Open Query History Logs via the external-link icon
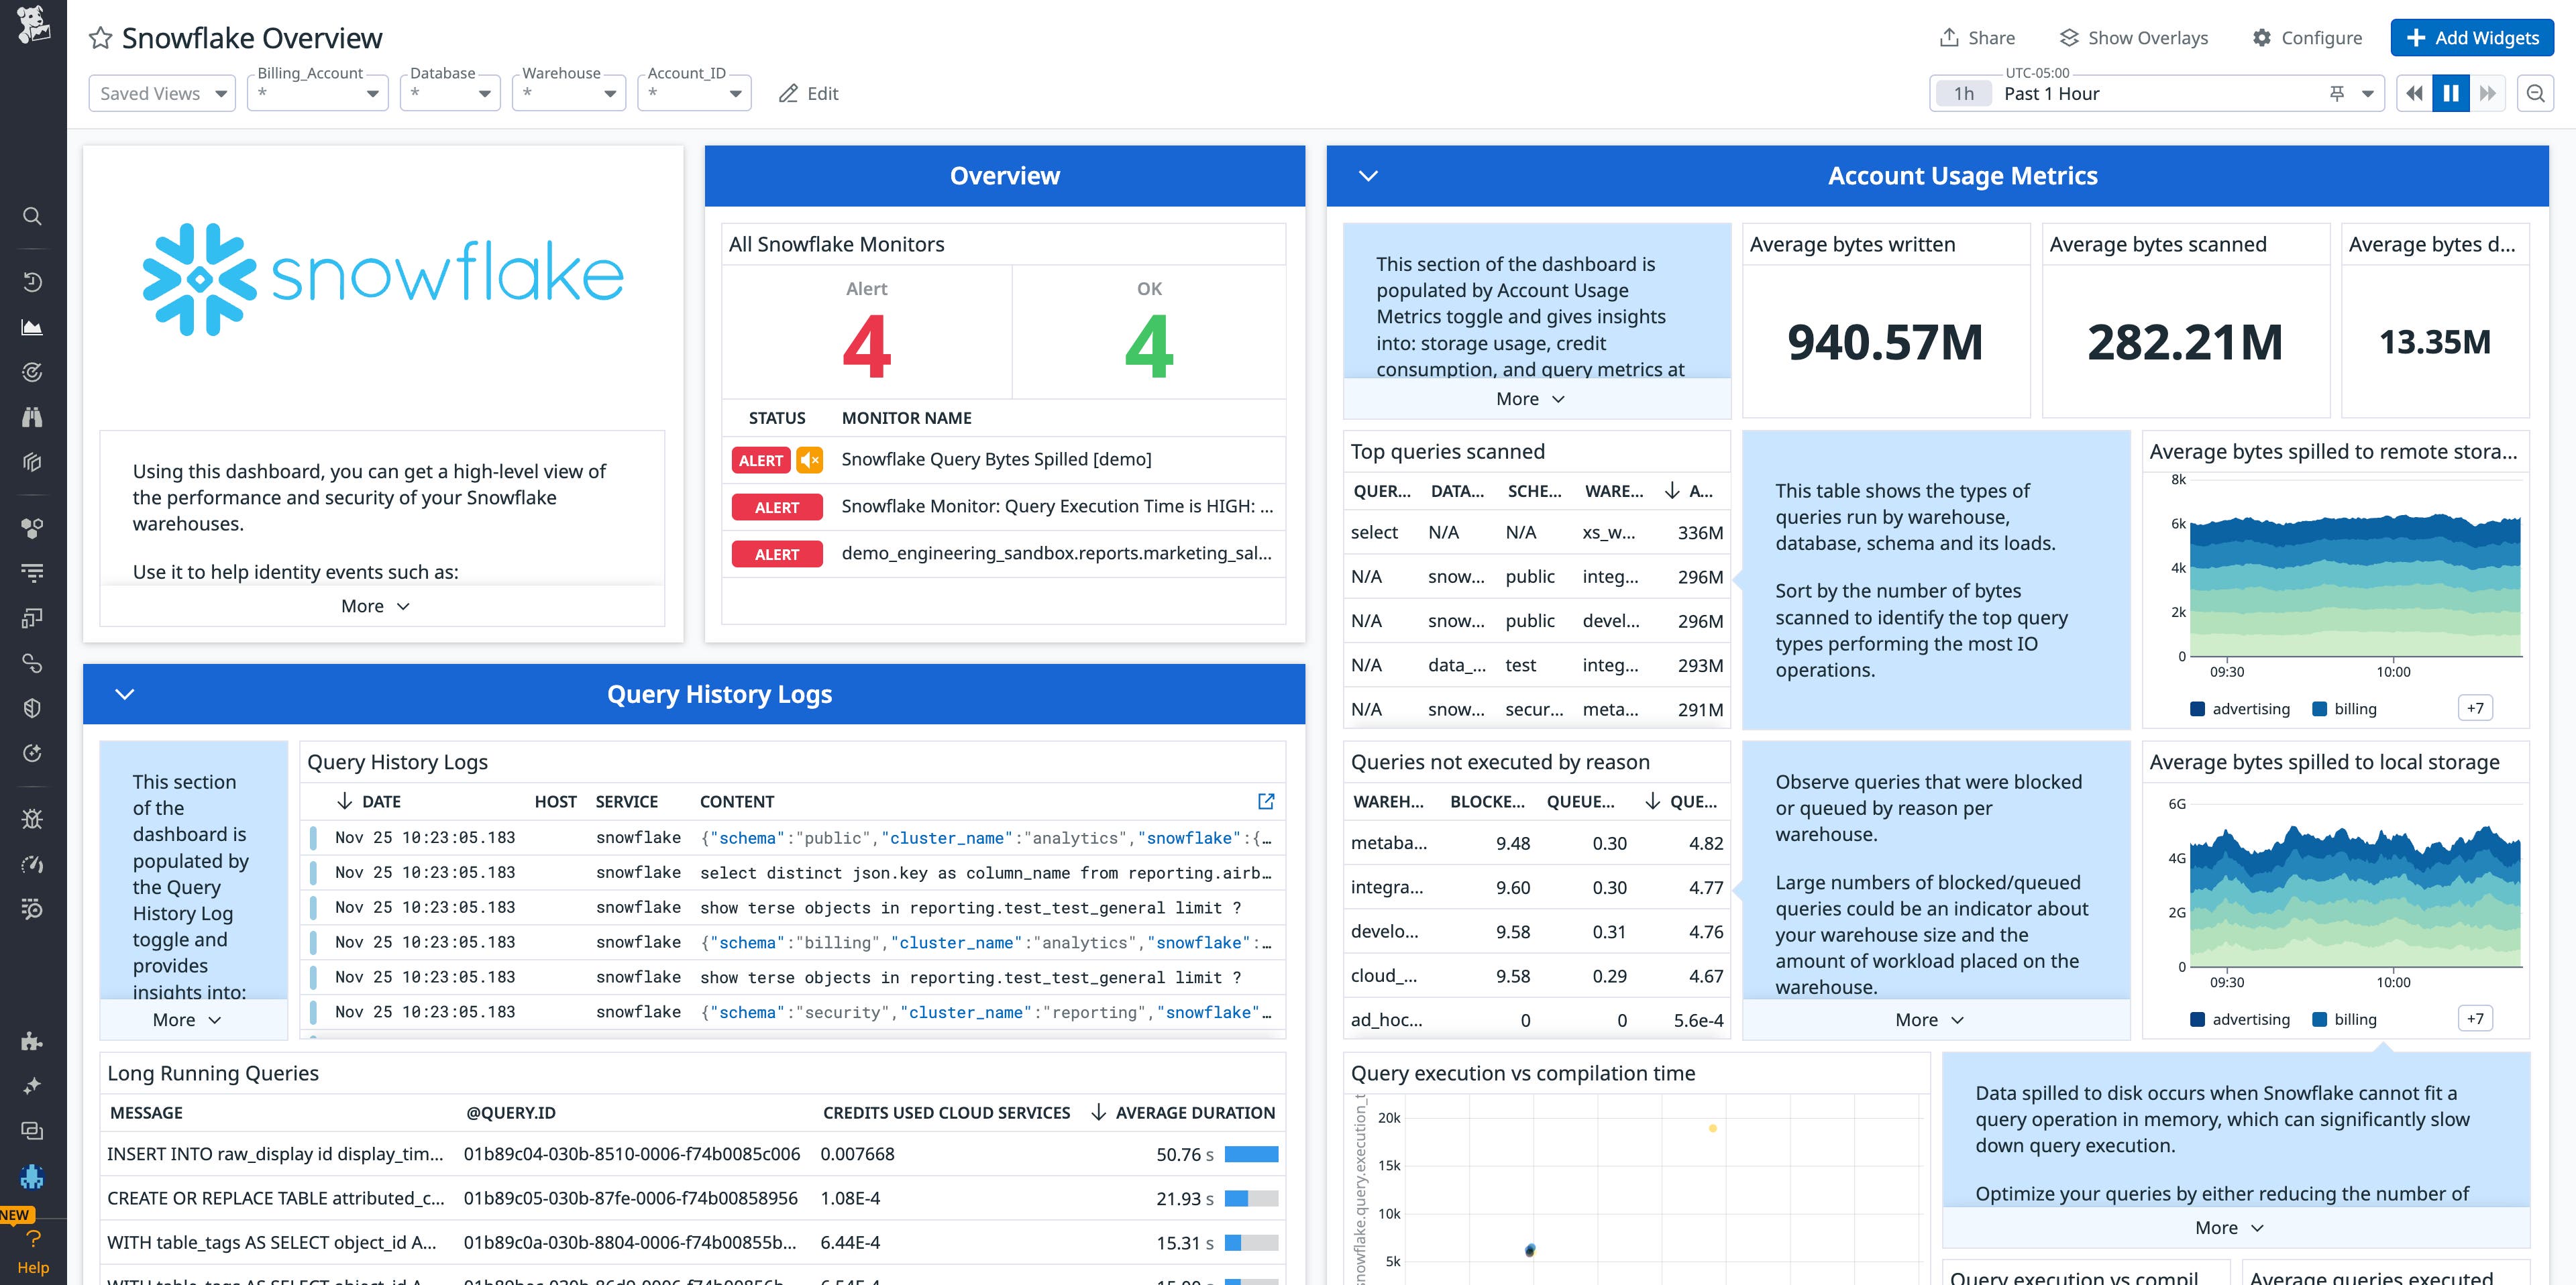 [x=1266, y=802]
